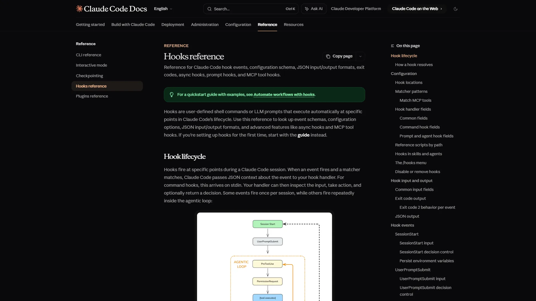Click the lightbulb tip icon
Image resolution: width=536 pixels, height=301 pixels.
172,95
